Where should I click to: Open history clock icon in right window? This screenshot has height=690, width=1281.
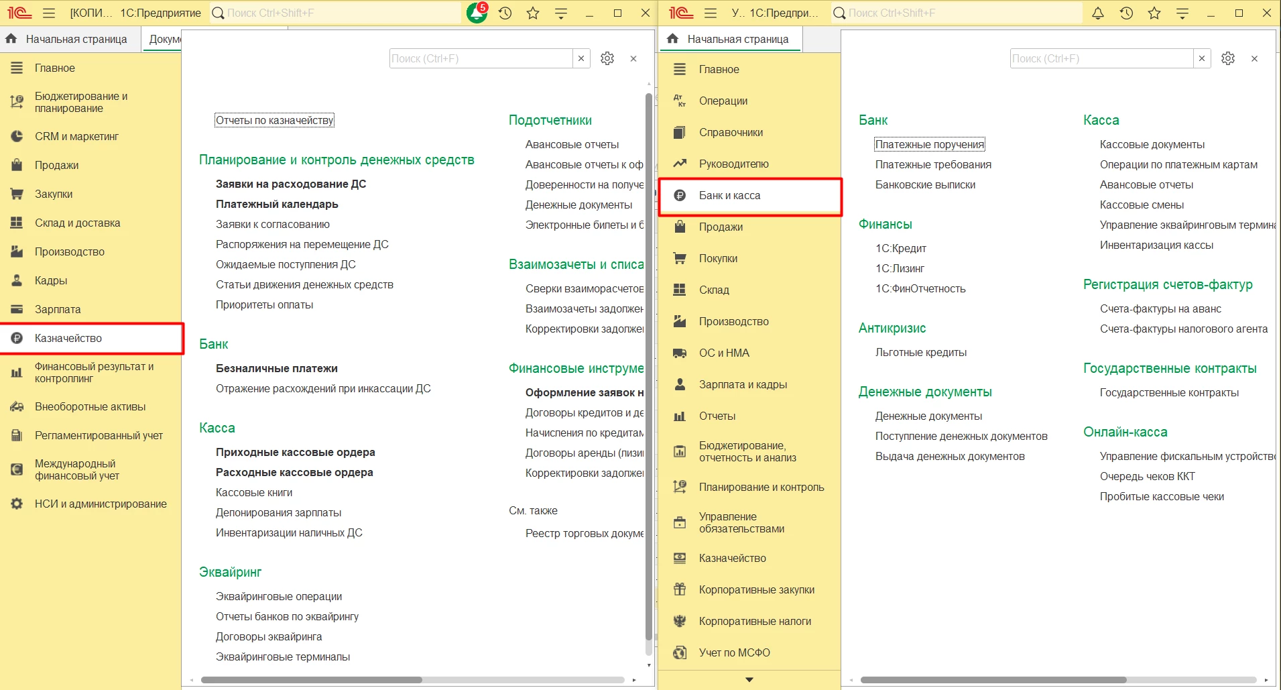(x=1126, y=13)
